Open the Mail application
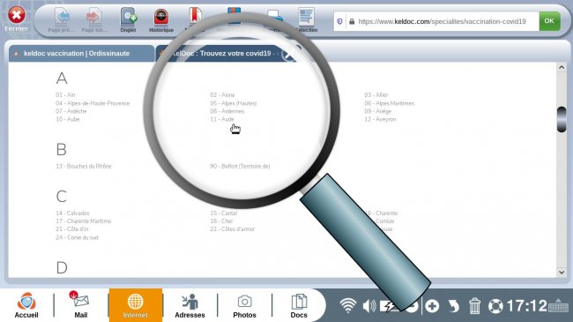The image size is (573, 322). tap(80, 305)
